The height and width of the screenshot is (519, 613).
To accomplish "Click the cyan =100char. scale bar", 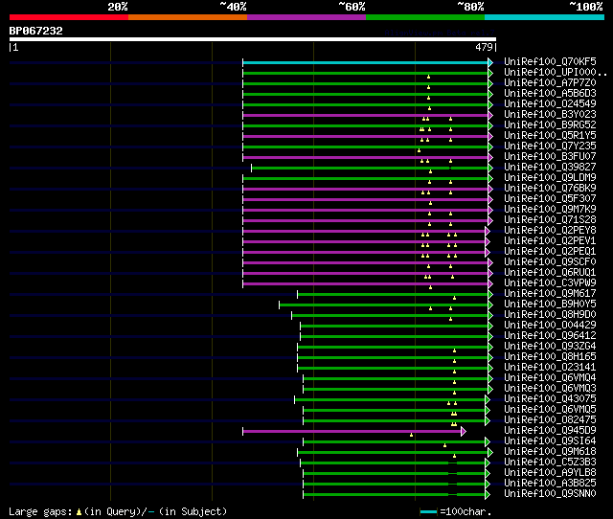I will [428, 511].
